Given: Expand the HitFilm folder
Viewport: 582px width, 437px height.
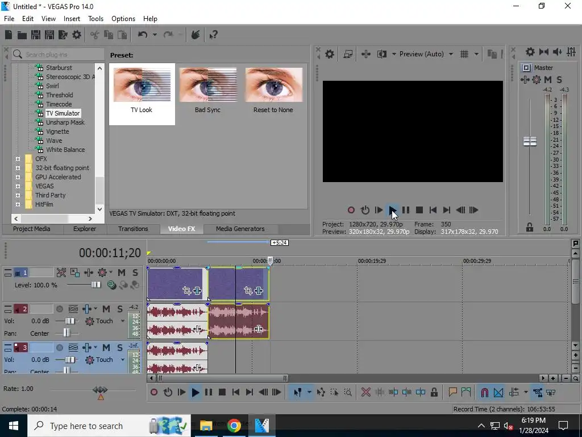Looking at the screenshot, I should pyautogui.click(x=18, y=204).
